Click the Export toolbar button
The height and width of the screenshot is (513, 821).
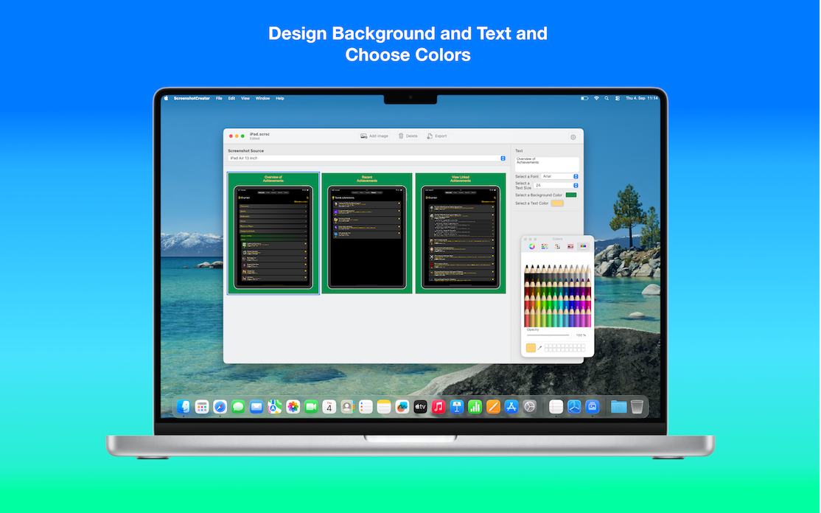(x=436, y=136)
